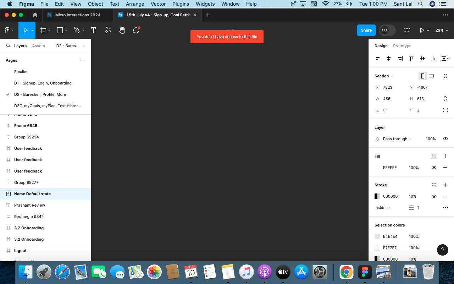Select the Text tool
Viewport: 454px width, 284px height.
[x=93, y=31]
